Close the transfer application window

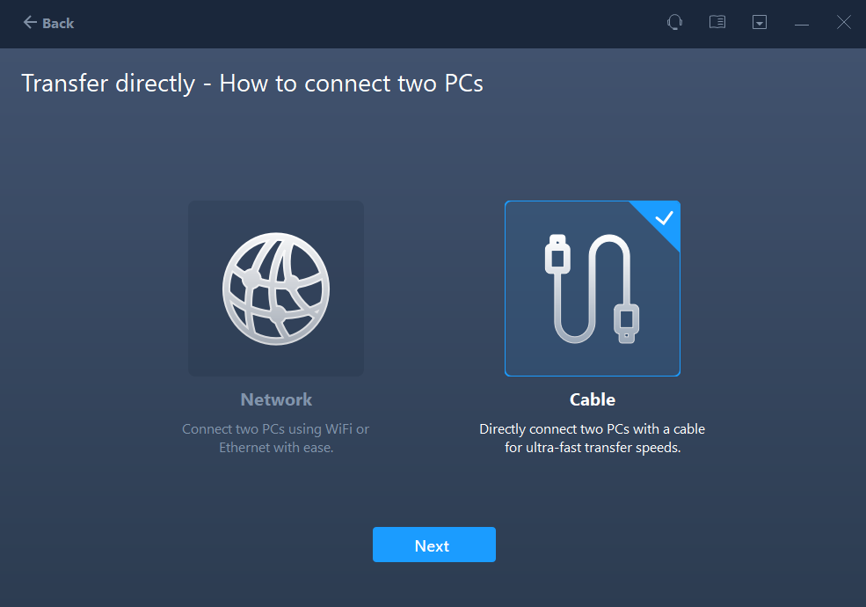pyautogui.click(x=844, y=23)
